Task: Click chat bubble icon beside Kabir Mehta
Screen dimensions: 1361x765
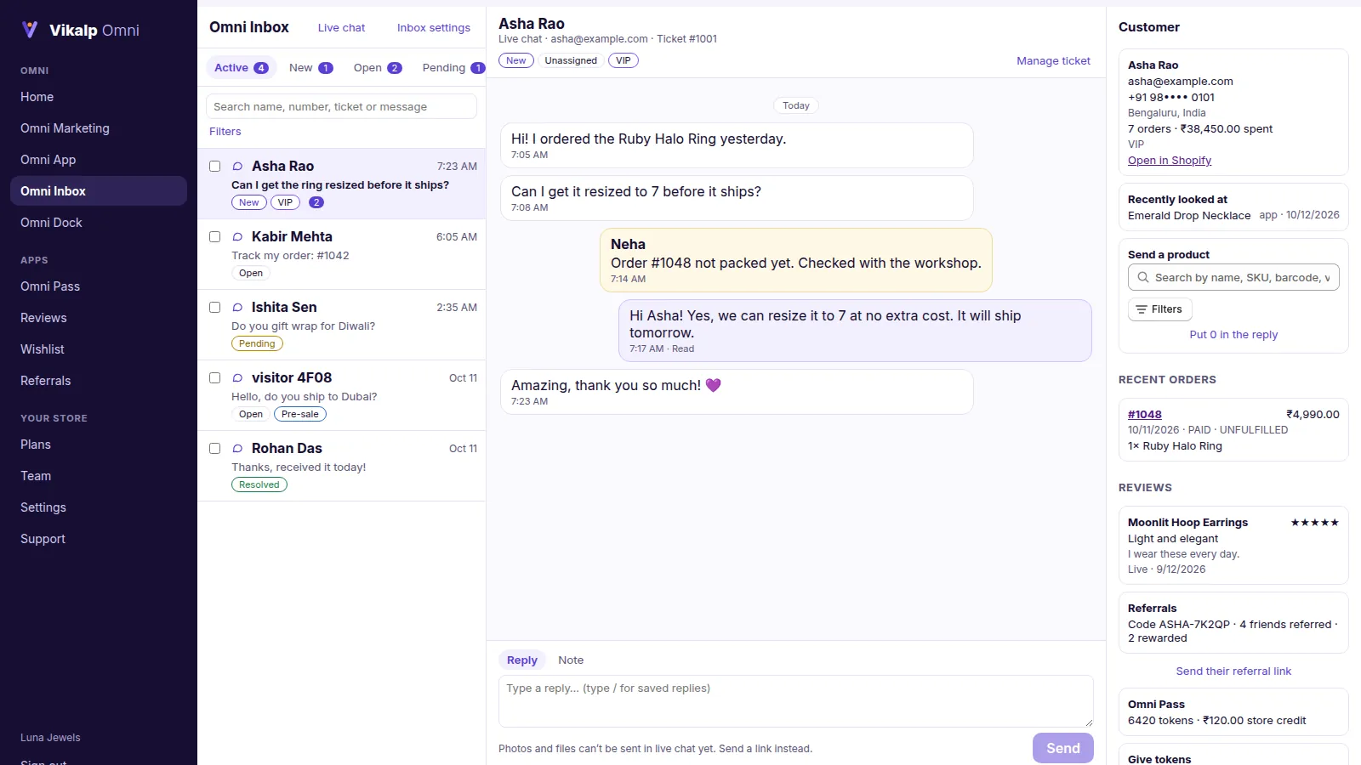Action: coord(238,237)
